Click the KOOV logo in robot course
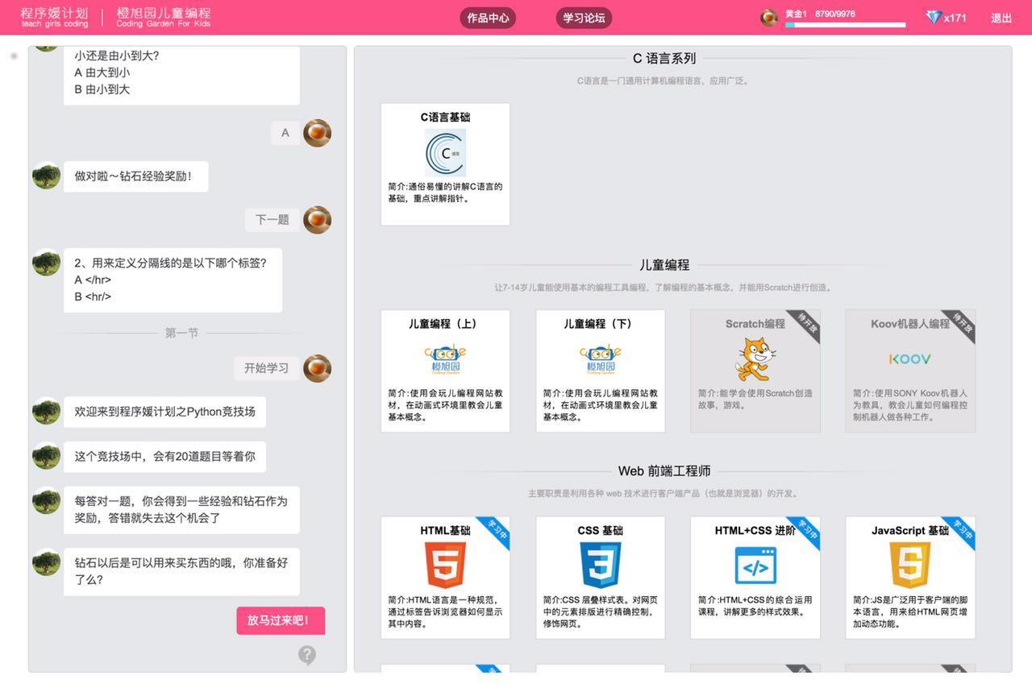The height and width of the screenshot is (688, 1032). click(910, 359)
